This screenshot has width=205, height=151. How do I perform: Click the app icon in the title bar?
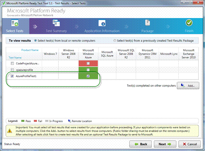coord(4,3)
